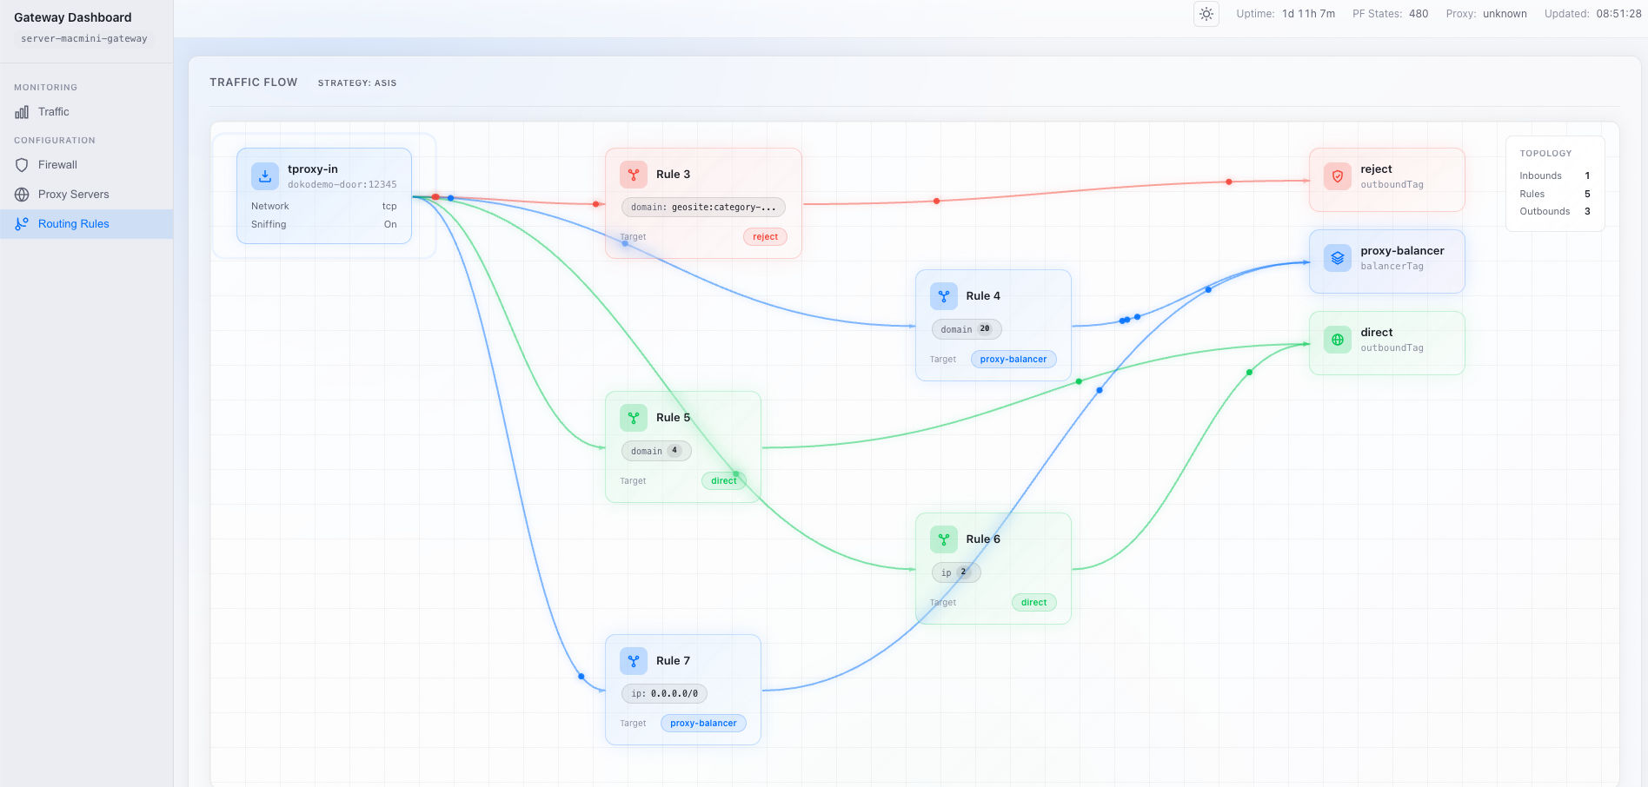Click the reject outbound shield icon
This screenshot has height=787, width=1648.
point(1338,176)
